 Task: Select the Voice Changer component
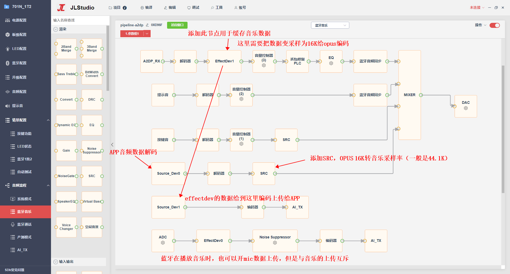pos(66,227)
